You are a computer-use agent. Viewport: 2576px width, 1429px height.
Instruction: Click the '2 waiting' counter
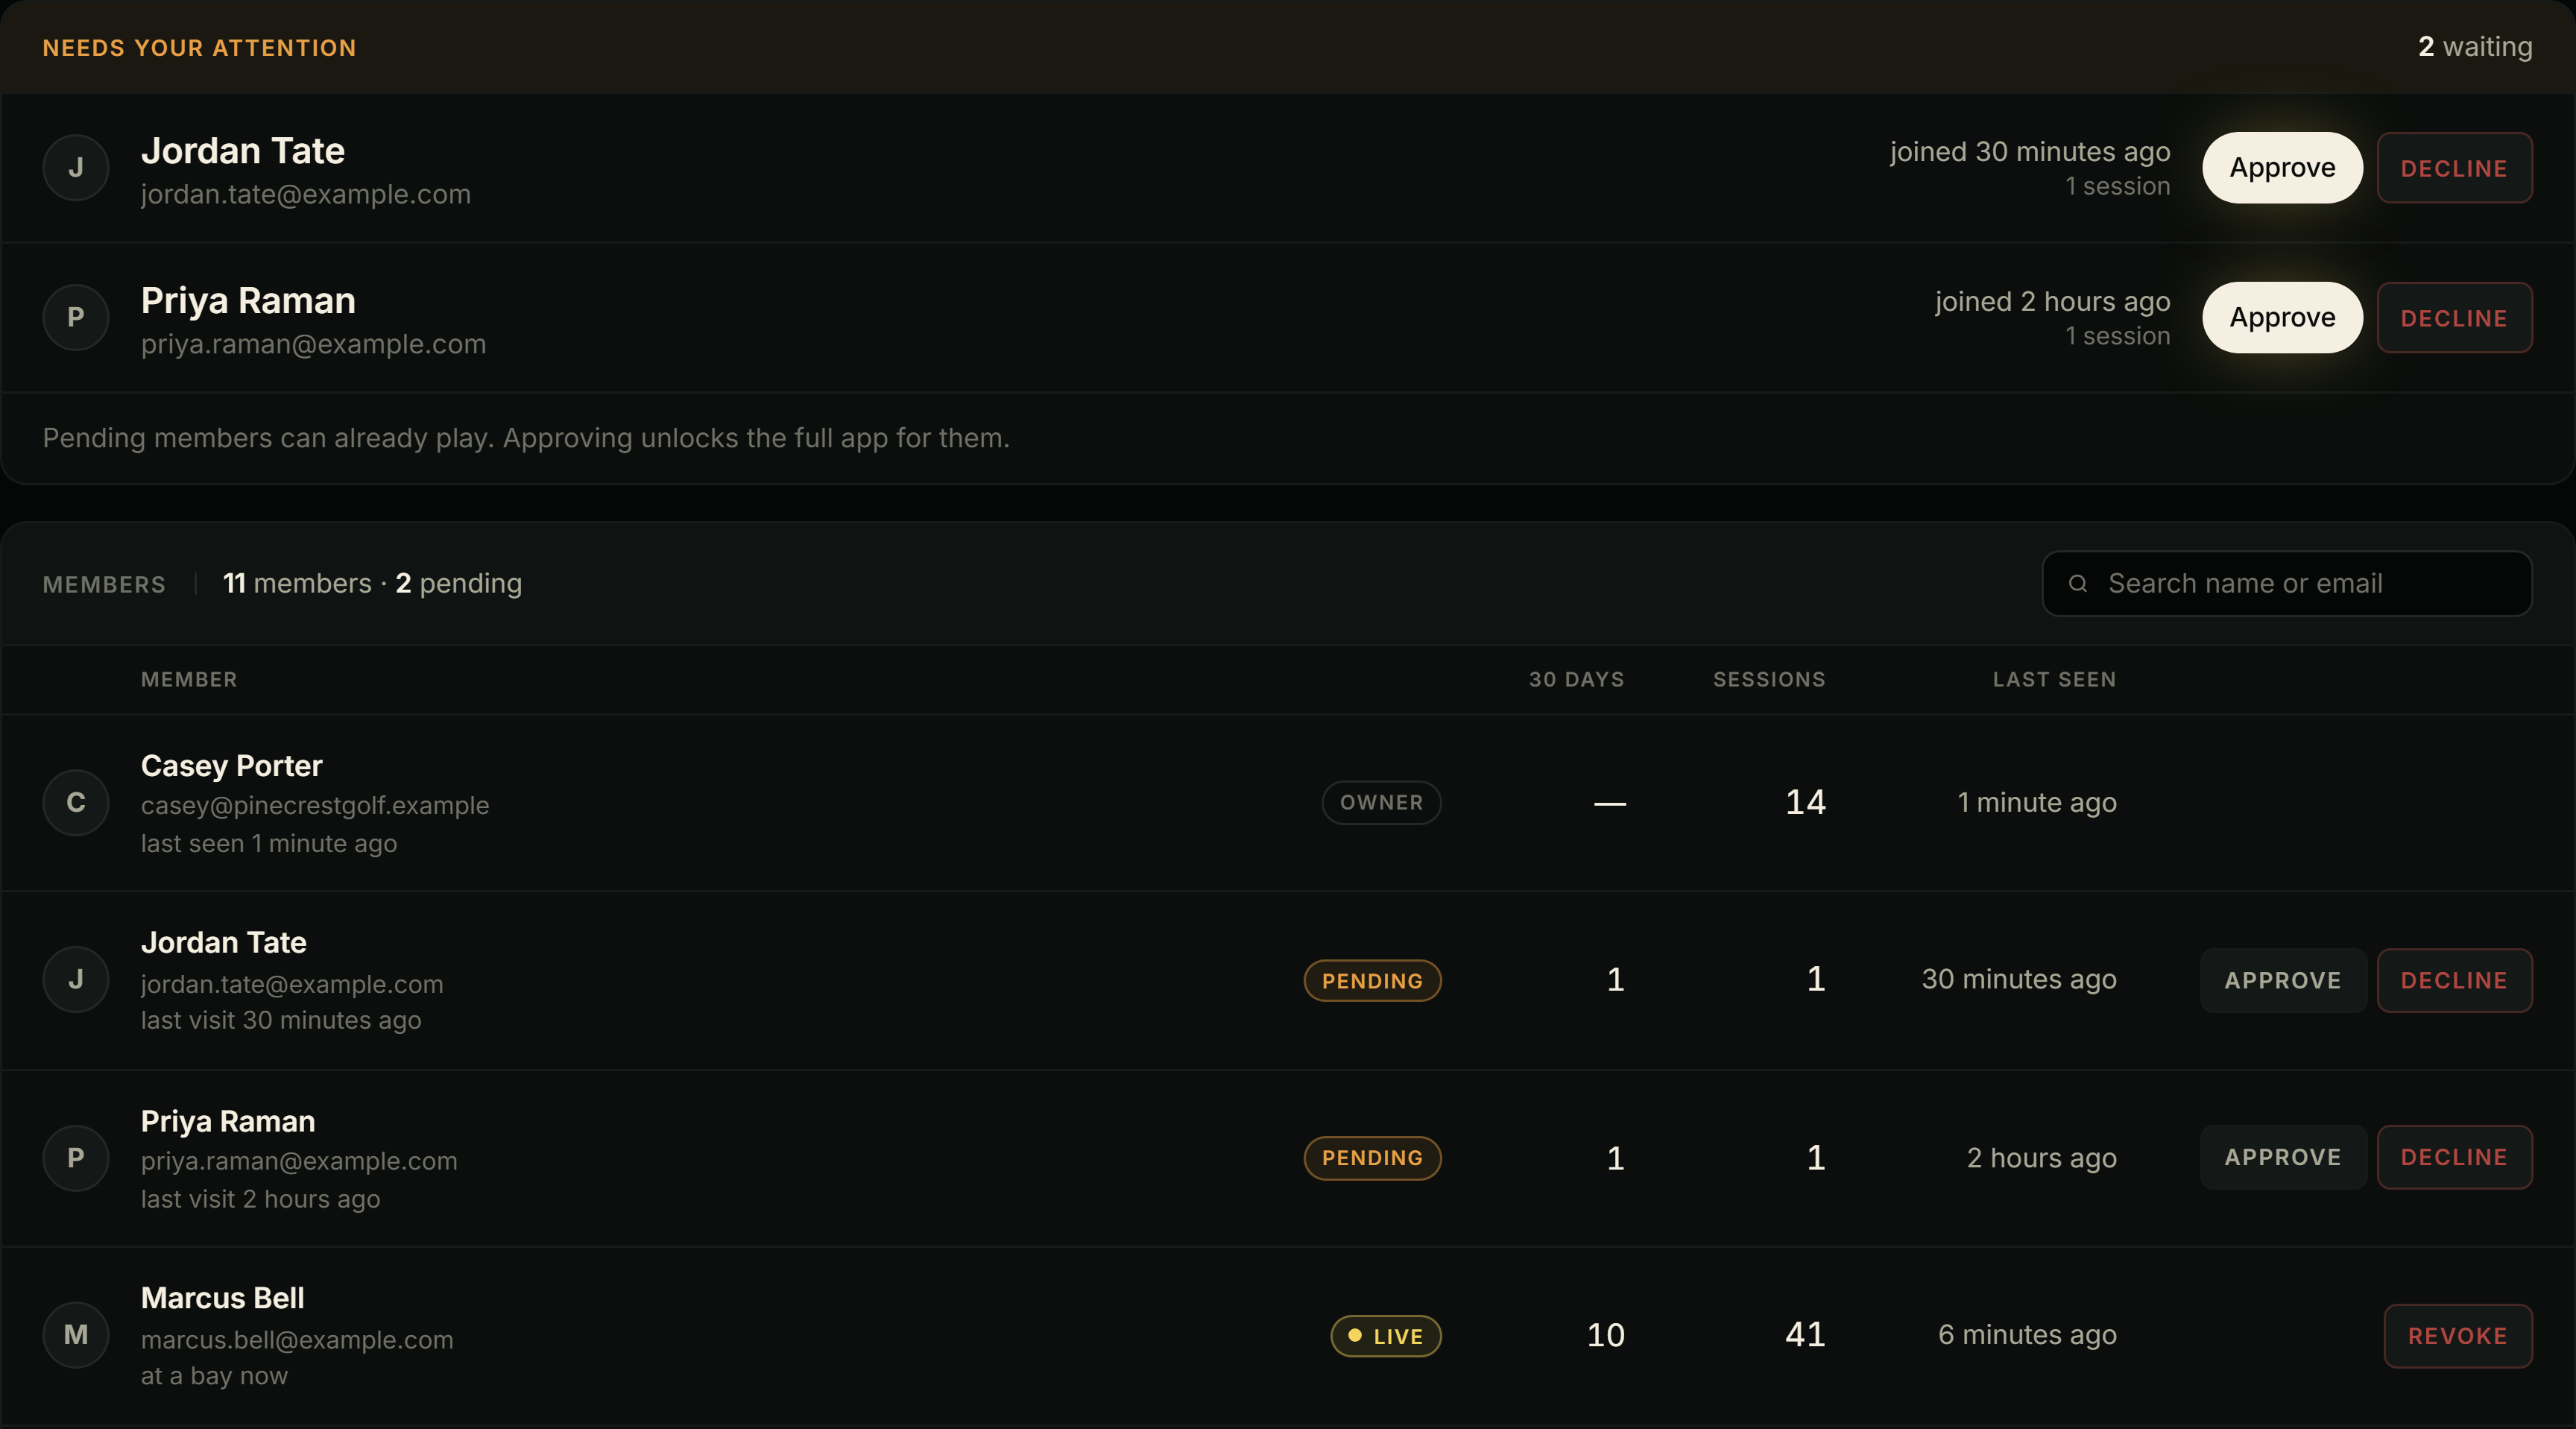(x=2475, y=47)
